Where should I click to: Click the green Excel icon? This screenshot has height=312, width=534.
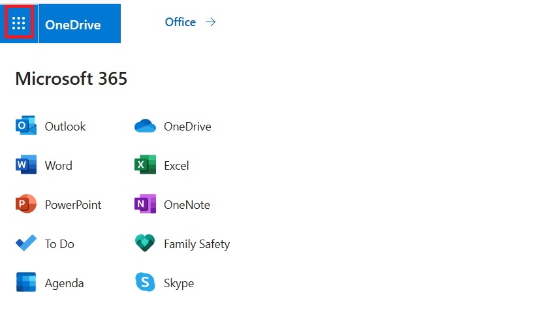tap(145, 166)
